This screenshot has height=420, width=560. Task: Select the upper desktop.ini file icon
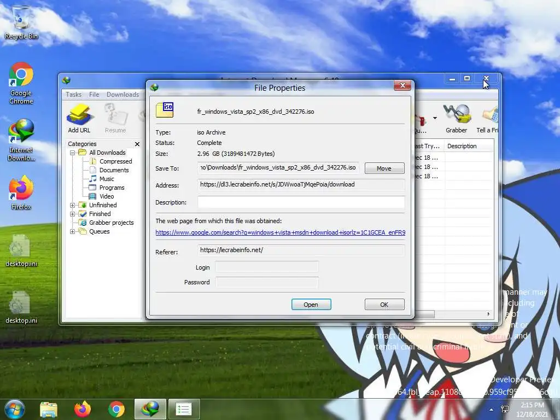pos(21,250)
